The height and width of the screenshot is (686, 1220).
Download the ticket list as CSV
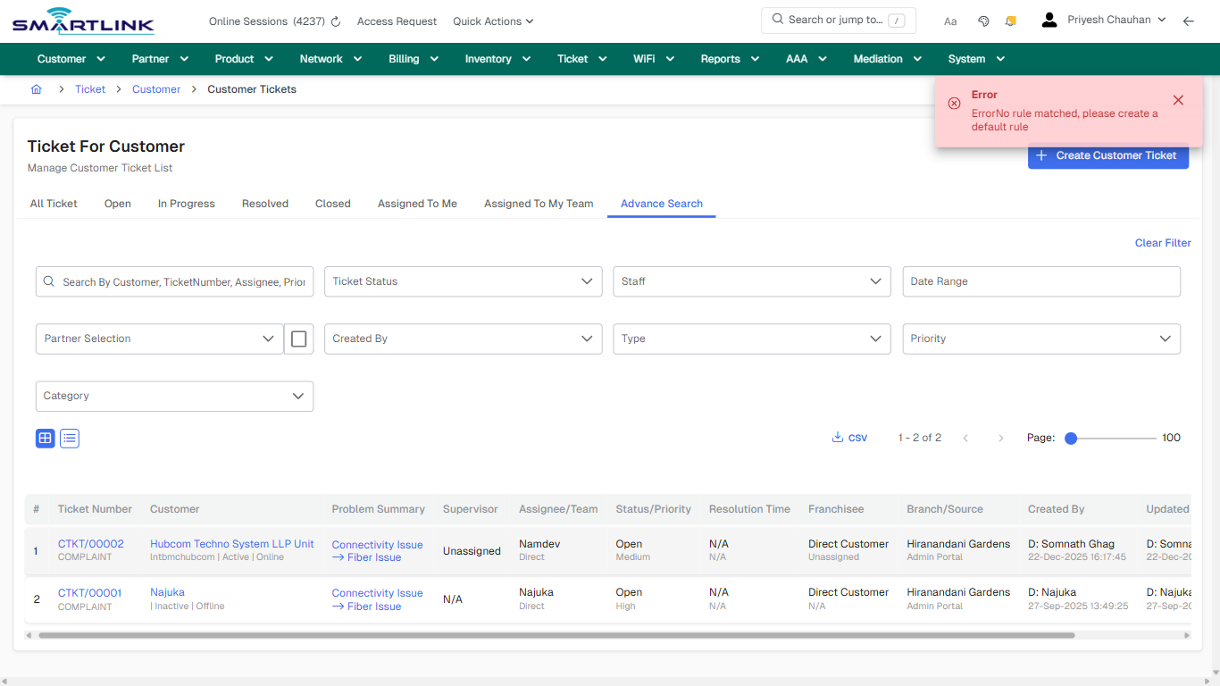click(x=848, y=437)
